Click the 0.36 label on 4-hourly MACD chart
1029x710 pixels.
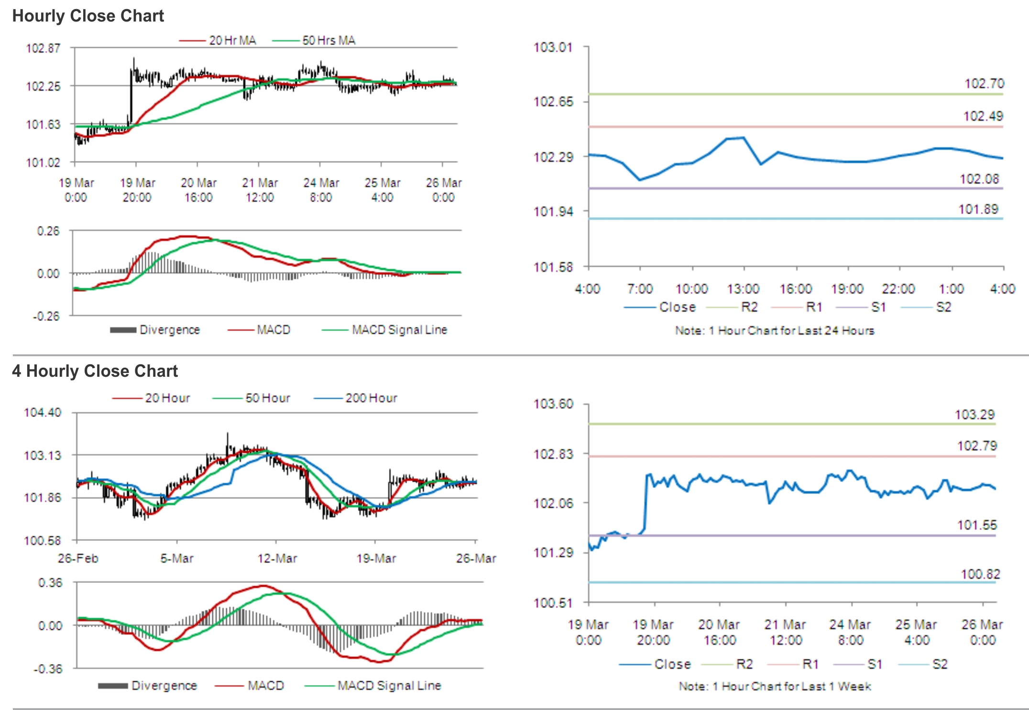[x=50, y=582]
